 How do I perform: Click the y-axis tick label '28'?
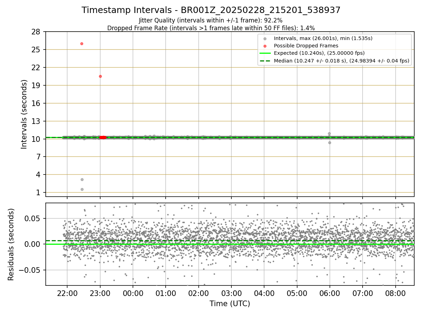point(36,32)
